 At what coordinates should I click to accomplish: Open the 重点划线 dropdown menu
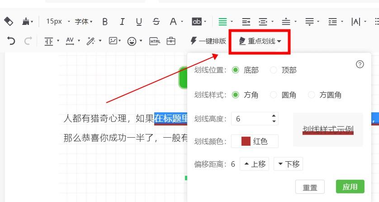[260, 41]
